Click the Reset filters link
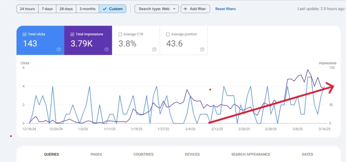The image size is (346, 162). pos(225,9)
